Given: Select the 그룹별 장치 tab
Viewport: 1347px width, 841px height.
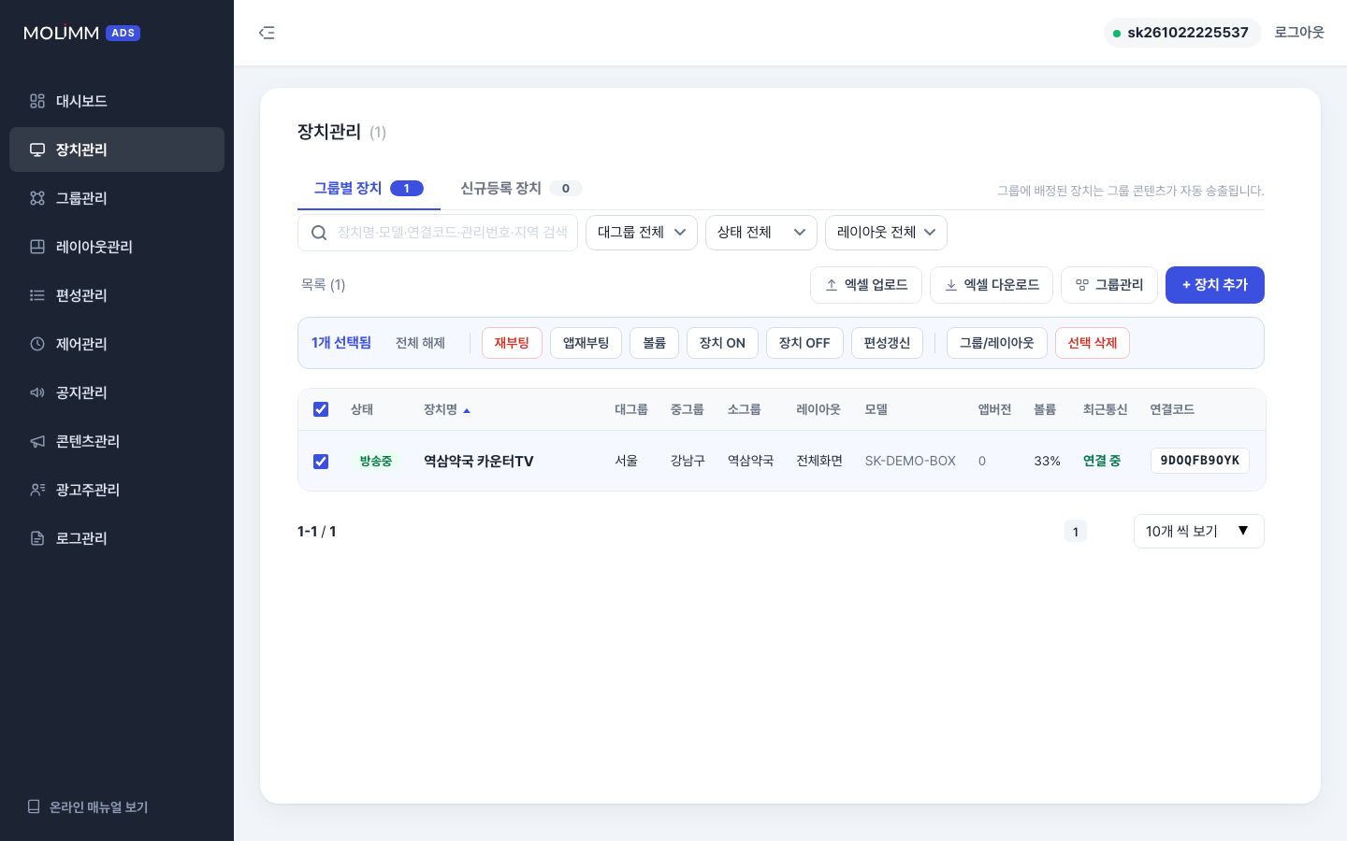Looking at the screenshot, I should point(369,188).
